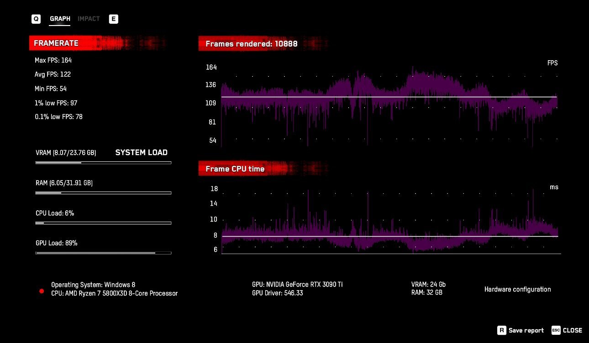The image size is (589, 343).
Task: Click the NVIDIA GeForce RTX 3090 Ti text
Action: pyautogui.click(x=297, y=285)
